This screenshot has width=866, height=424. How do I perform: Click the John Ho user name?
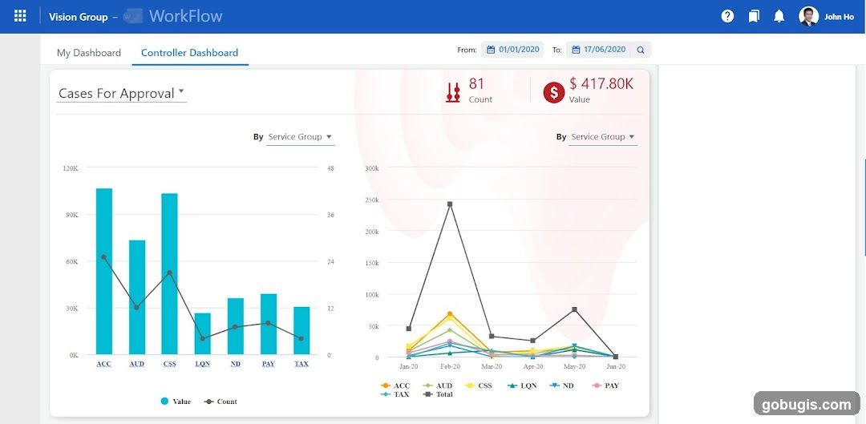click(x=839, y=17)
